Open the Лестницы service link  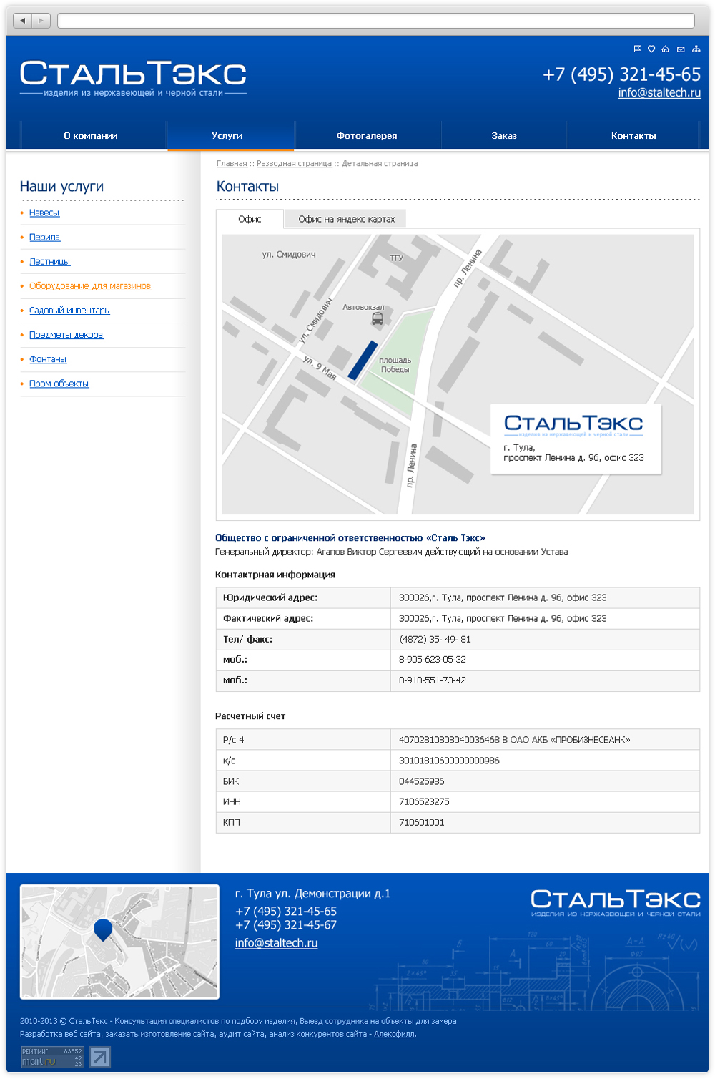(x=50, y=262)
